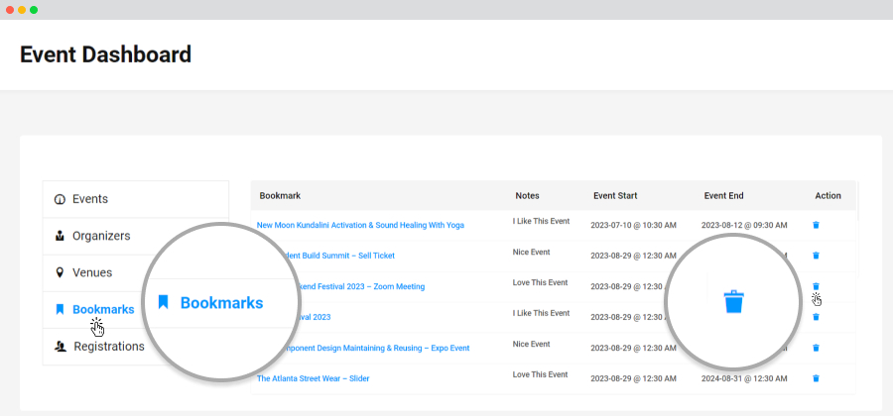Open the Events section in sidebar
Screen dimensions: 893x416
(136, 199)
